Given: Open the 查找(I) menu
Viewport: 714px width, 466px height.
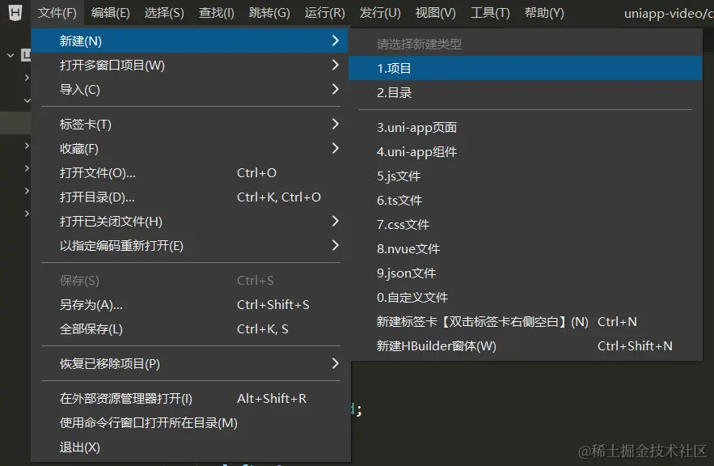Looking at the screenshot, I should (x=216, y=13).
